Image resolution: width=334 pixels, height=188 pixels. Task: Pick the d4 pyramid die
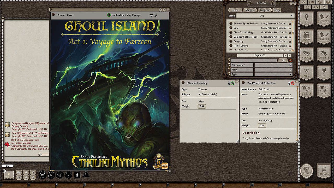[86, 174]
